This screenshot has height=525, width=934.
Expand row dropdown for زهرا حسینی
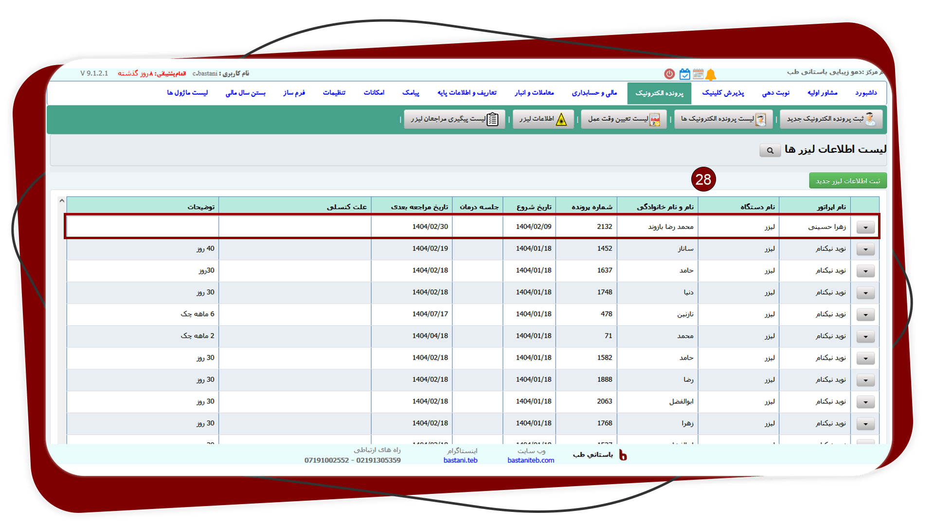(865, 227)
